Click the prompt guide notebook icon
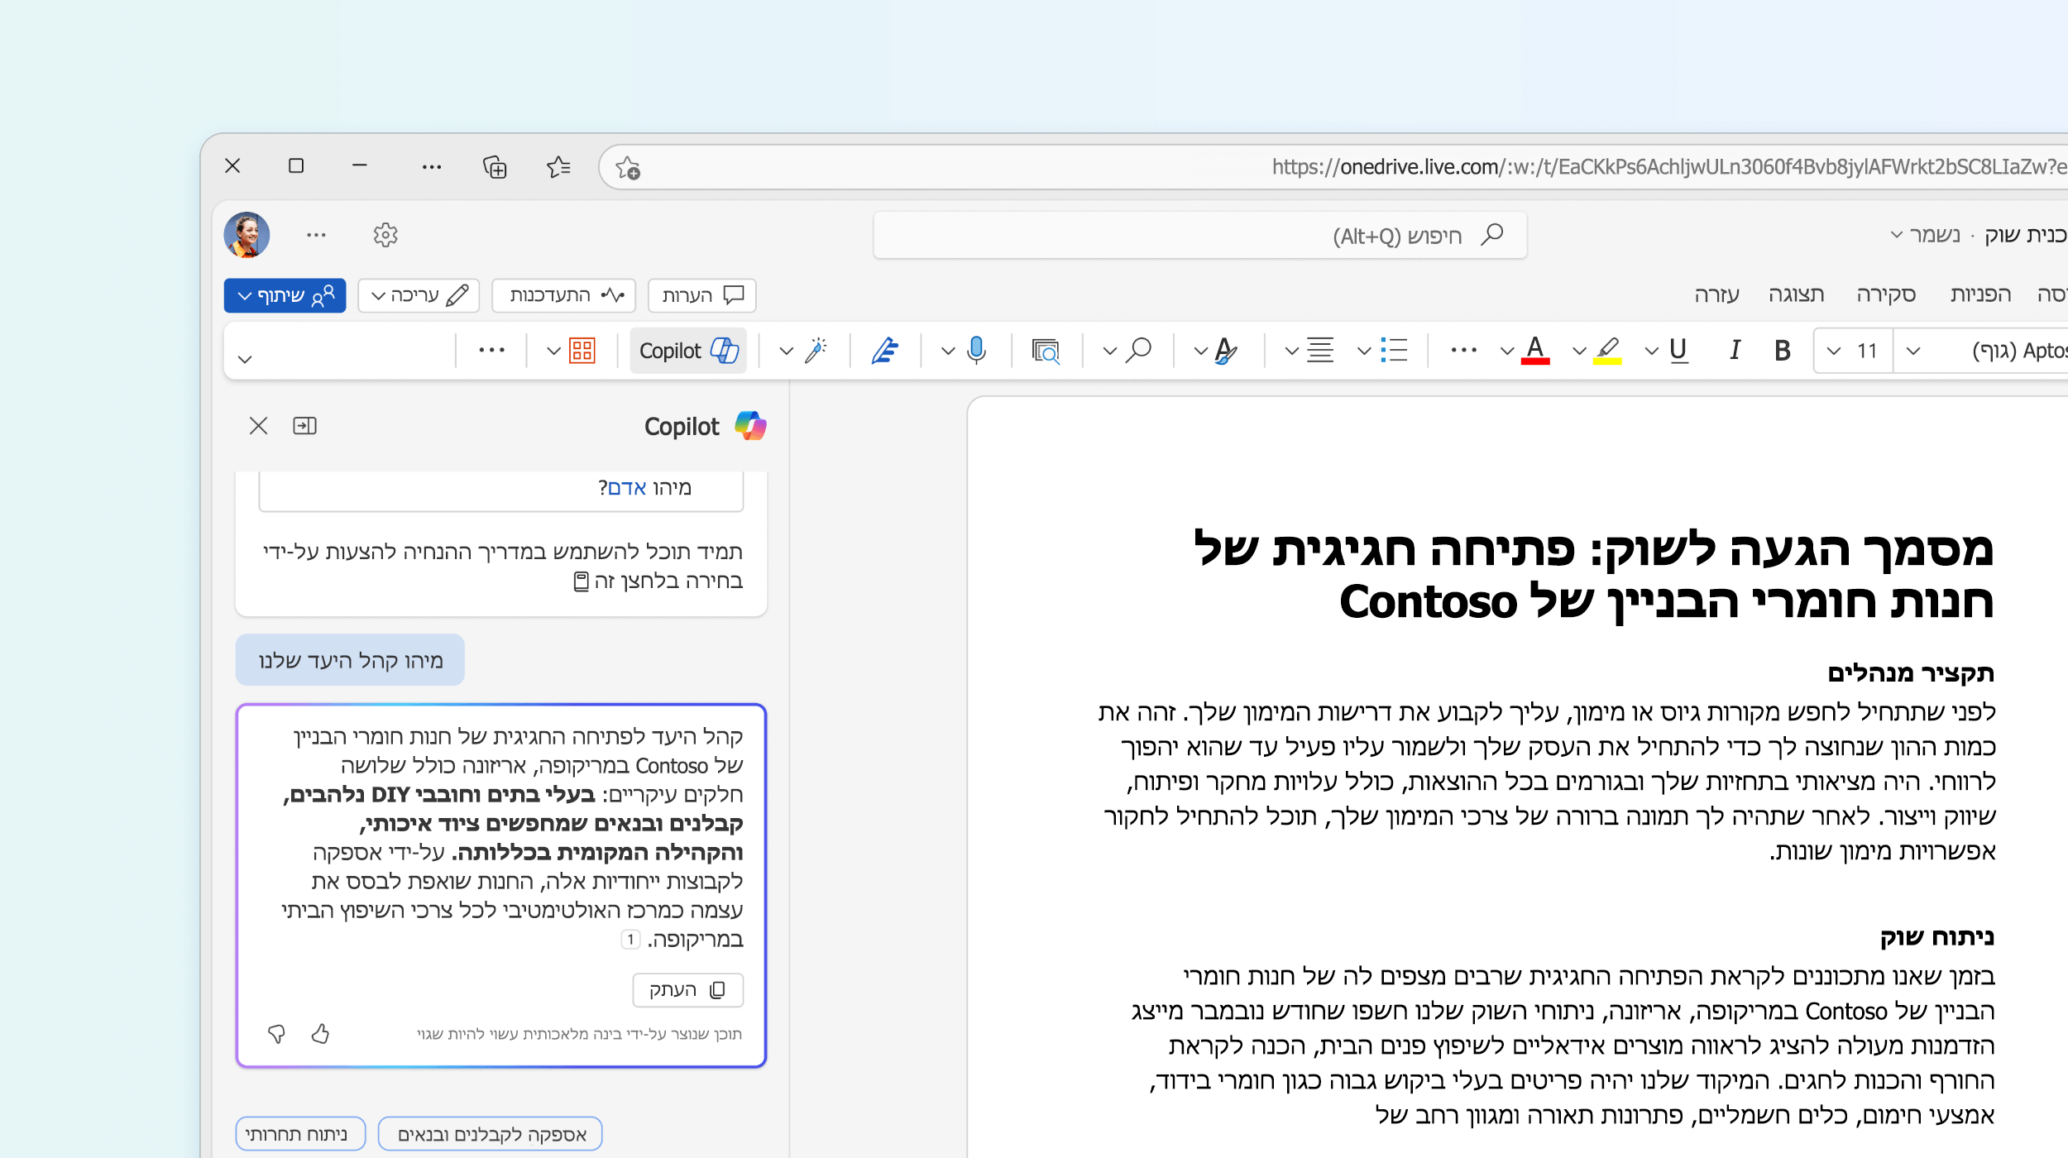The width and height of the screenshot is (2068, 1158). [581, 581]
